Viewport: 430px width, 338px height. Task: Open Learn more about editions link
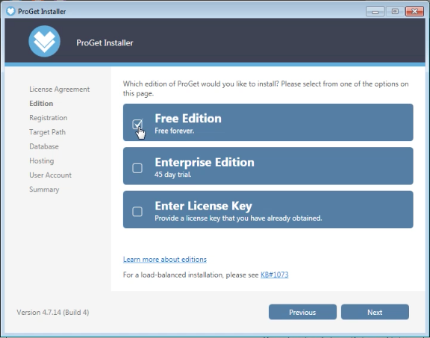[x=165, y=260]
